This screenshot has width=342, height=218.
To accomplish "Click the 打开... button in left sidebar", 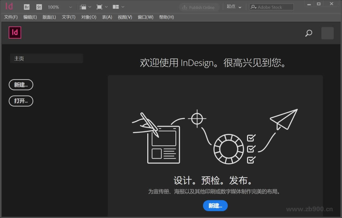I will click(x=21, y=101).
